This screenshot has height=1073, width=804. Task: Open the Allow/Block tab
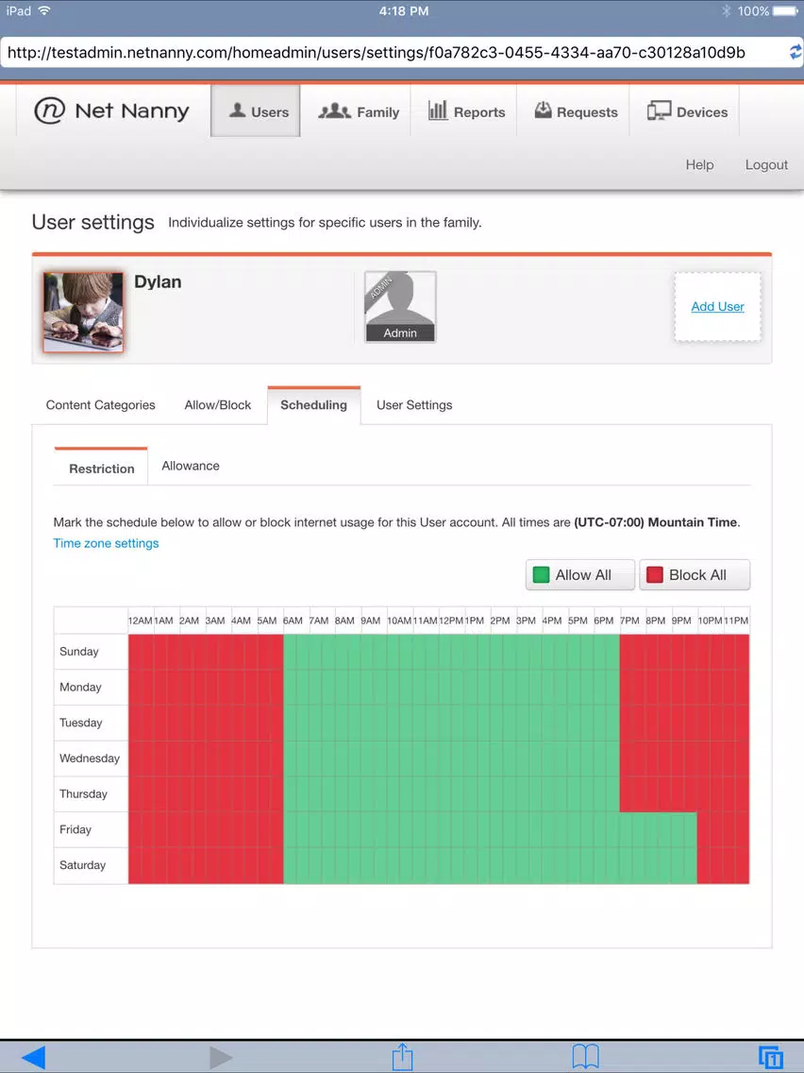point(217,405)
